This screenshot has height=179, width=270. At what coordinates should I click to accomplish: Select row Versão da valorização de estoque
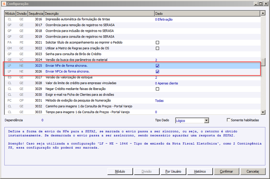132,77
